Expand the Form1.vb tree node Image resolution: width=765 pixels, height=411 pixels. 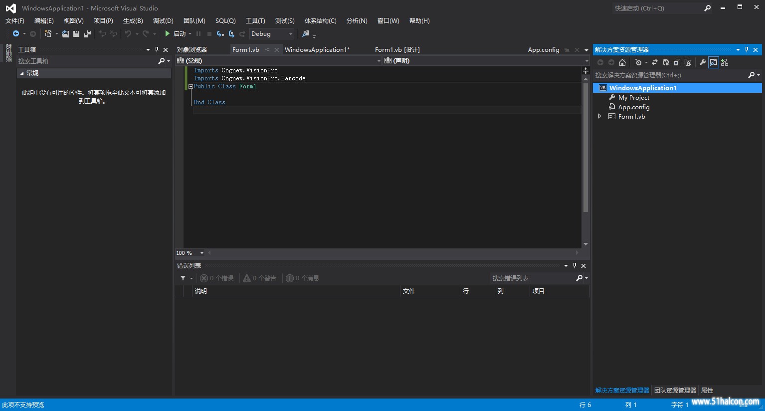coord(599,116)
